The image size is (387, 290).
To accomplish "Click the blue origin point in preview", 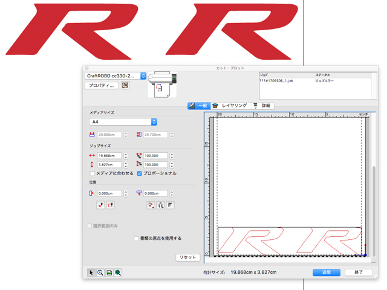I will (365, 255).
